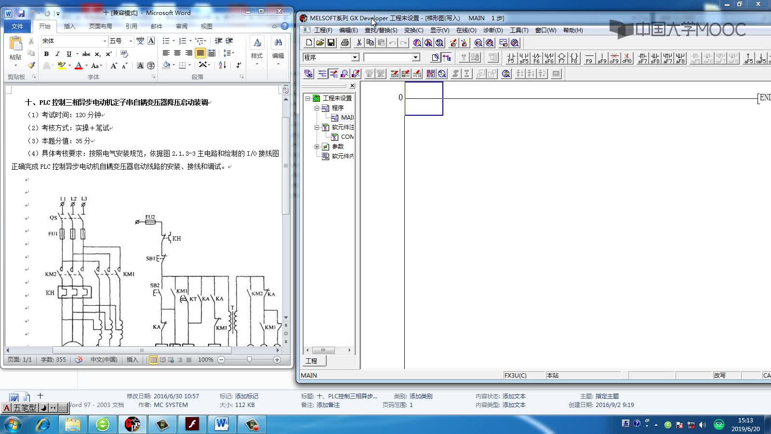The image size is (771, 434).
Task: Toggle justify alignment in Word
Action: (x=200, y=53)
